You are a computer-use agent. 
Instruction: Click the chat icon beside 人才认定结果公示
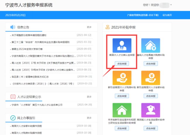(x=13, y=97)
